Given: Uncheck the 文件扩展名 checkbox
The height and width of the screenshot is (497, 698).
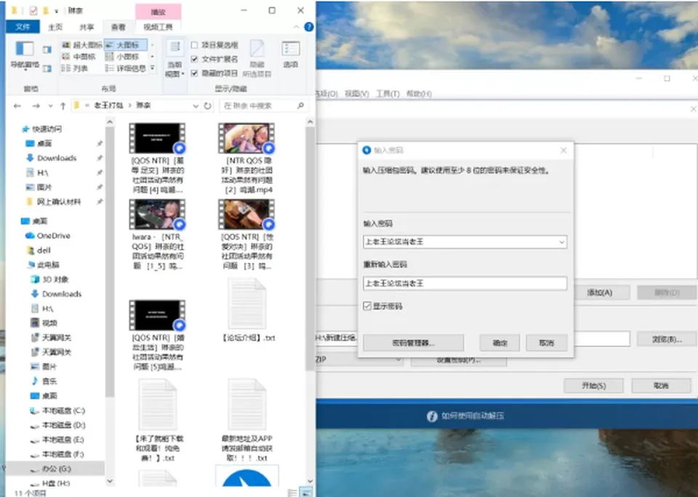Looking at the screenshot, I should click(x=194, y=59).
